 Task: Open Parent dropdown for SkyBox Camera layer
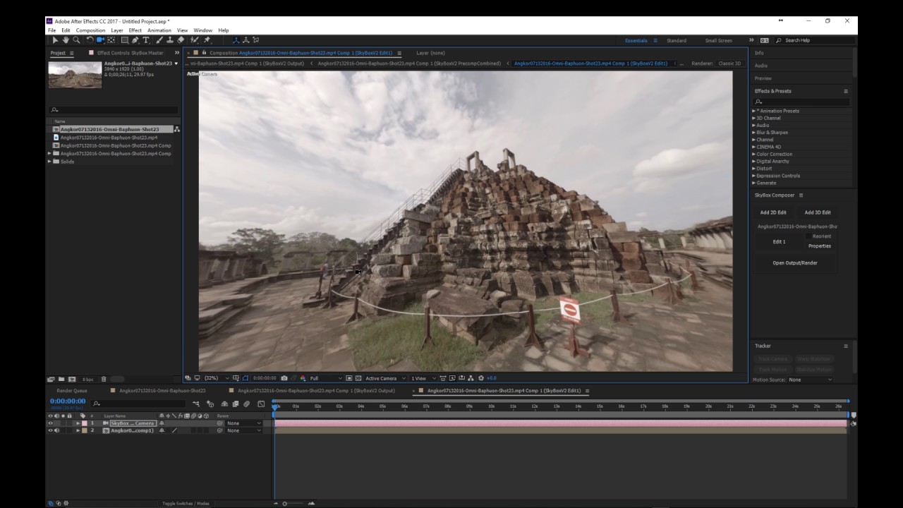(243, 423)
